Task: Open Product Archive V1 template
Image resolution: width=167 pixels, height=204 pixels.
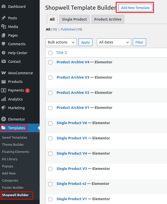Action: pos(73,108)
